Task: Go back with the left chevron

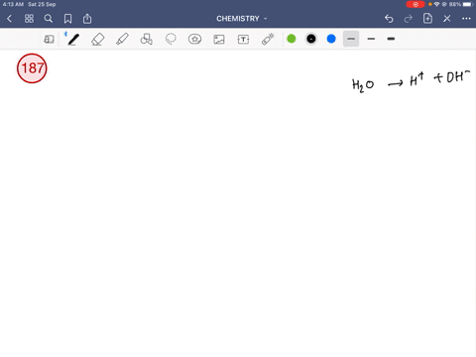Action: tap(9, 19)
